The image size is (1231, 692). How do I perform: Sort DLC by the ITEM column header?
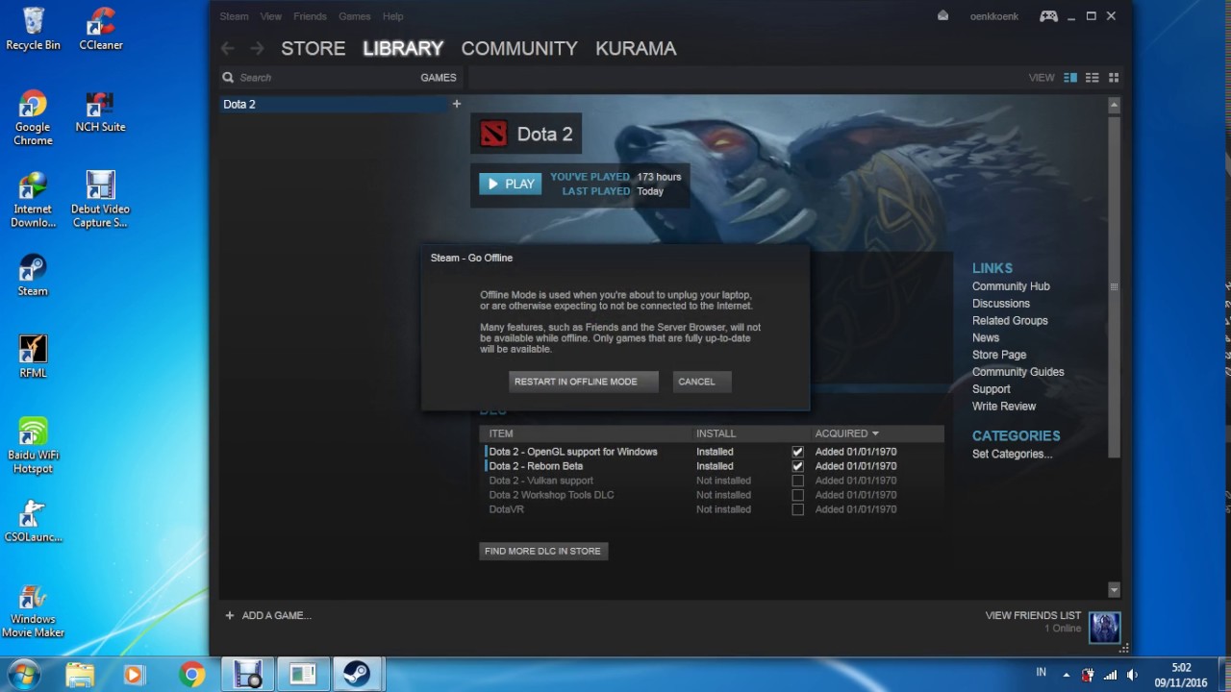(x=501, y=434)
